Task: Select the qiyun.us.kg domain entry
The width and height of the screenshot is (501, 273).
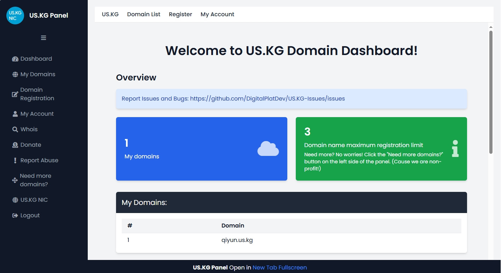Action: pyautogui.click(x=237, y=240)
